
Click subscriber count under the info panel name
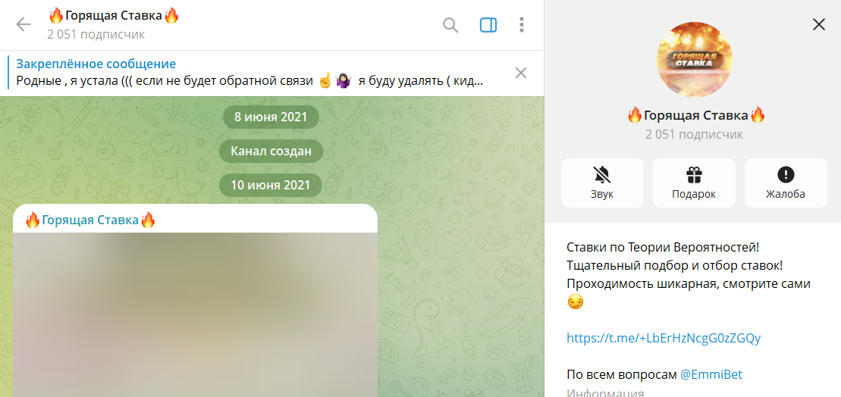tap(694, 134)
